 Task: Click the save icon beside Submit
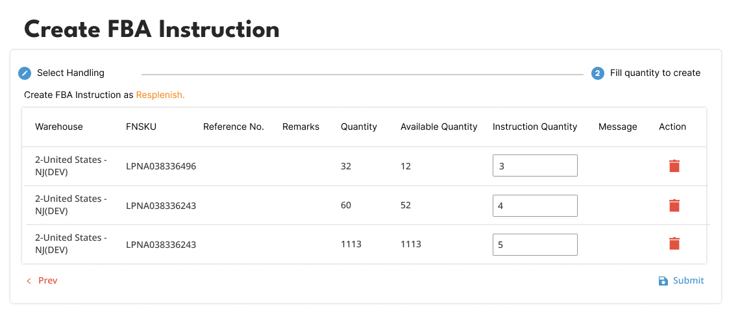[x=663, y=281]
